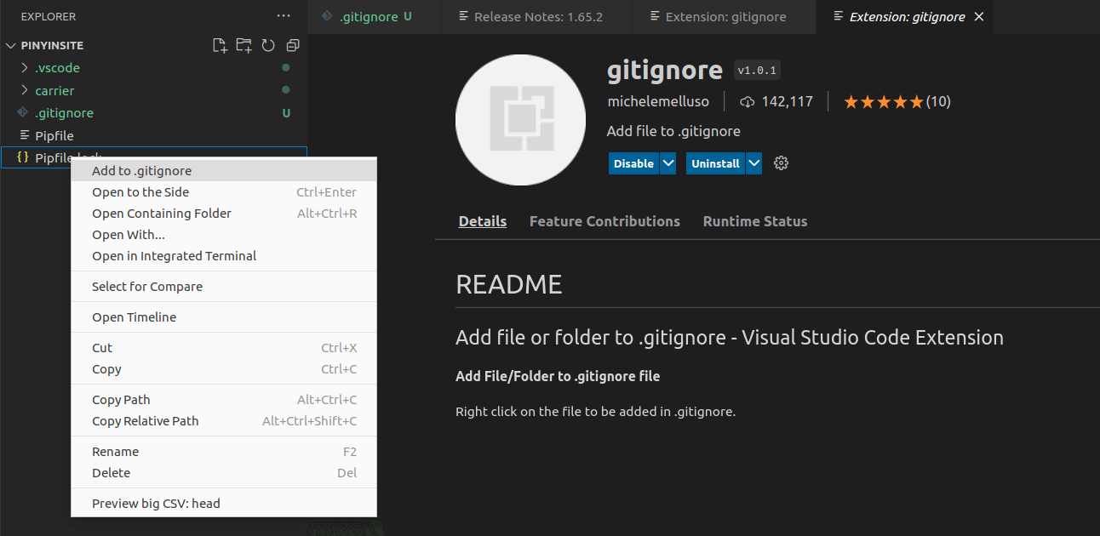Click the Pipfile.lock JSON braces icon
Image resolution: width=1100 pixels, height=536 pixels.
click(x=23, y=158)
